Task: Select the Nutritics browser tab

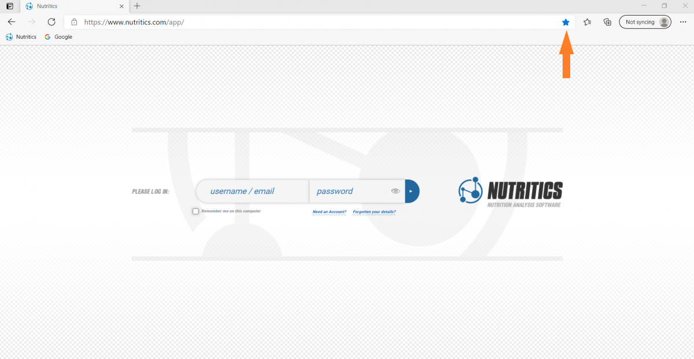Action: pyautogui.click(x=69, y=6)
